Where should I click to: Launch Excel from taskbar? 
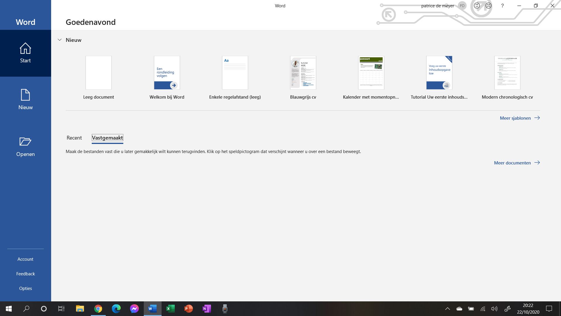[171, 309]
